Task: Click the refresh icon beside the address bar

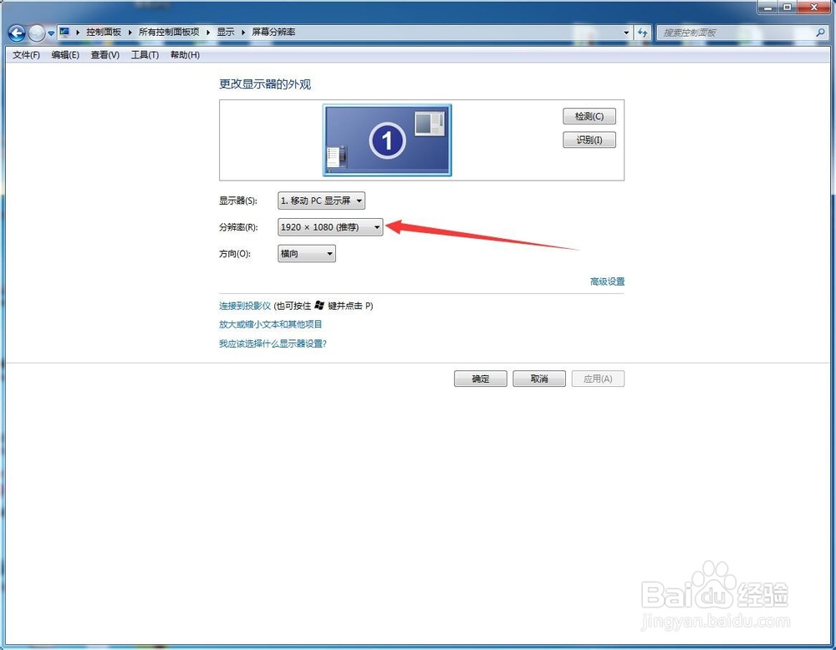Action: [643, 32]
